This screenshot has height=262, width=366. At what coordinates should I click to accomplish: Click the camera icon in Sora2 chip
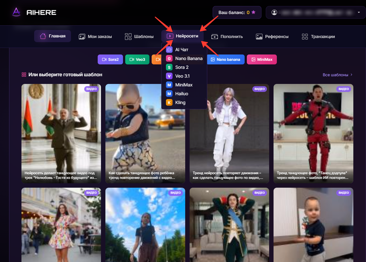click(104, 59)
